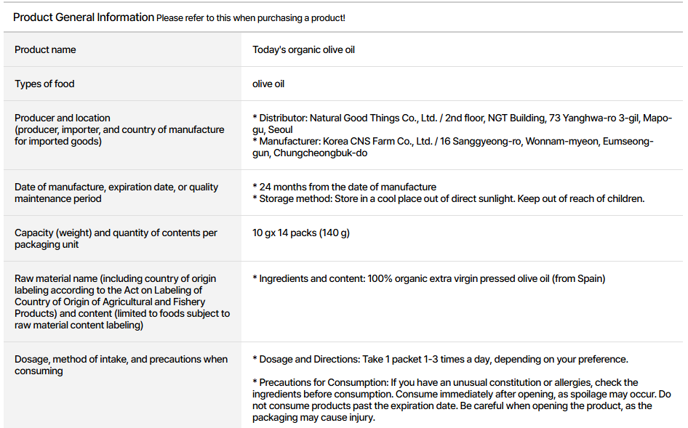The height and width of the screenshot is (428, 688).
Task: Select the Types of food label
Action: point(44,84)
